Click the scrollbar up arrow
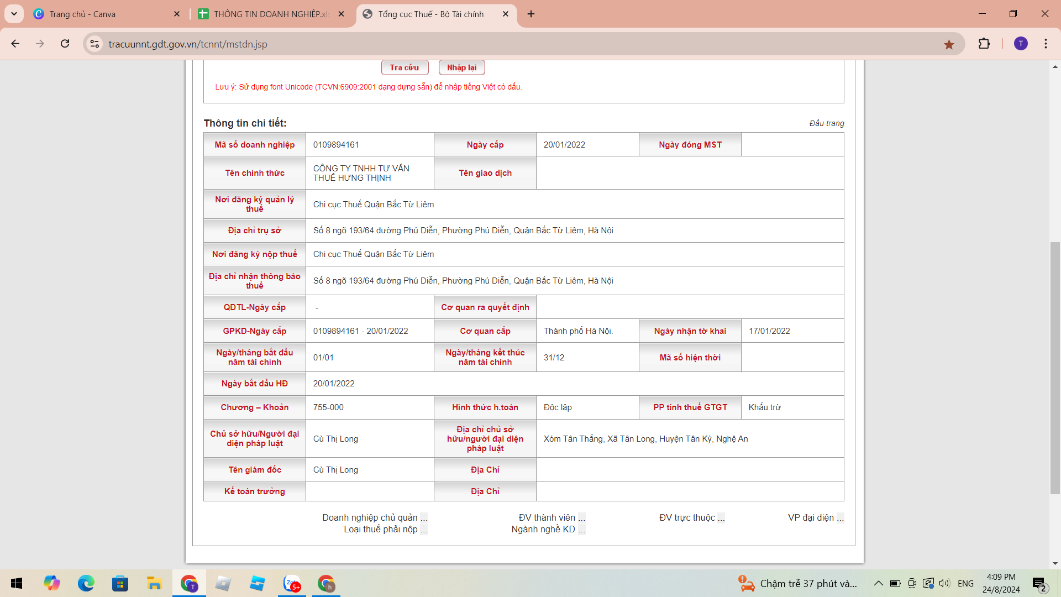Image resolution: width=1061 pixels, height=597 pixels. click(x=1055, y=66)
